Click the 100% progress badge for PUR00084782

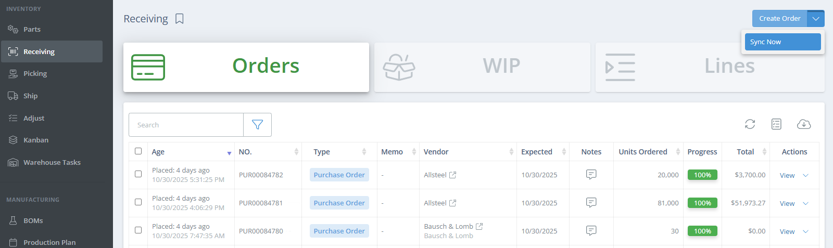(702, 175)
